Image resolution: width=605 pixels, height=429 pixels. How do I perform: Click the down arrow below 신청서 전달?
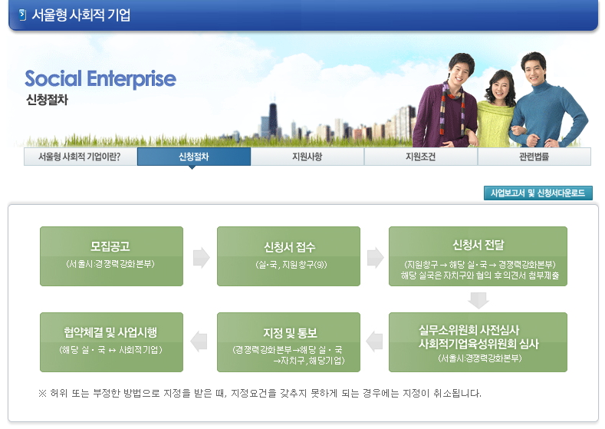pos(478,299)
